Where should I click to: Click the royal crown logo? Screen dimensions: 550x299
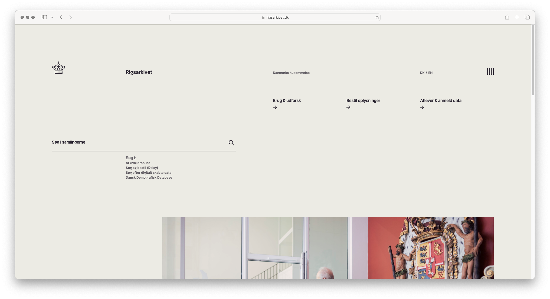click(x=58, y=68)
